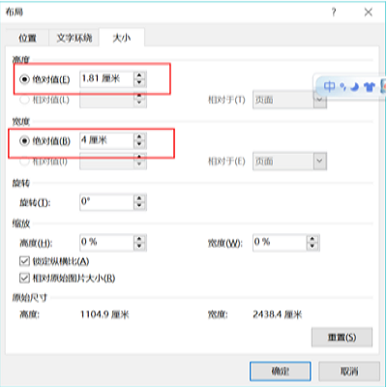Image resolution: width=387 pixels, height=387 pixels.
Task: Decrease the absolute height value with down arrow
Action: (x=139, y=83)
